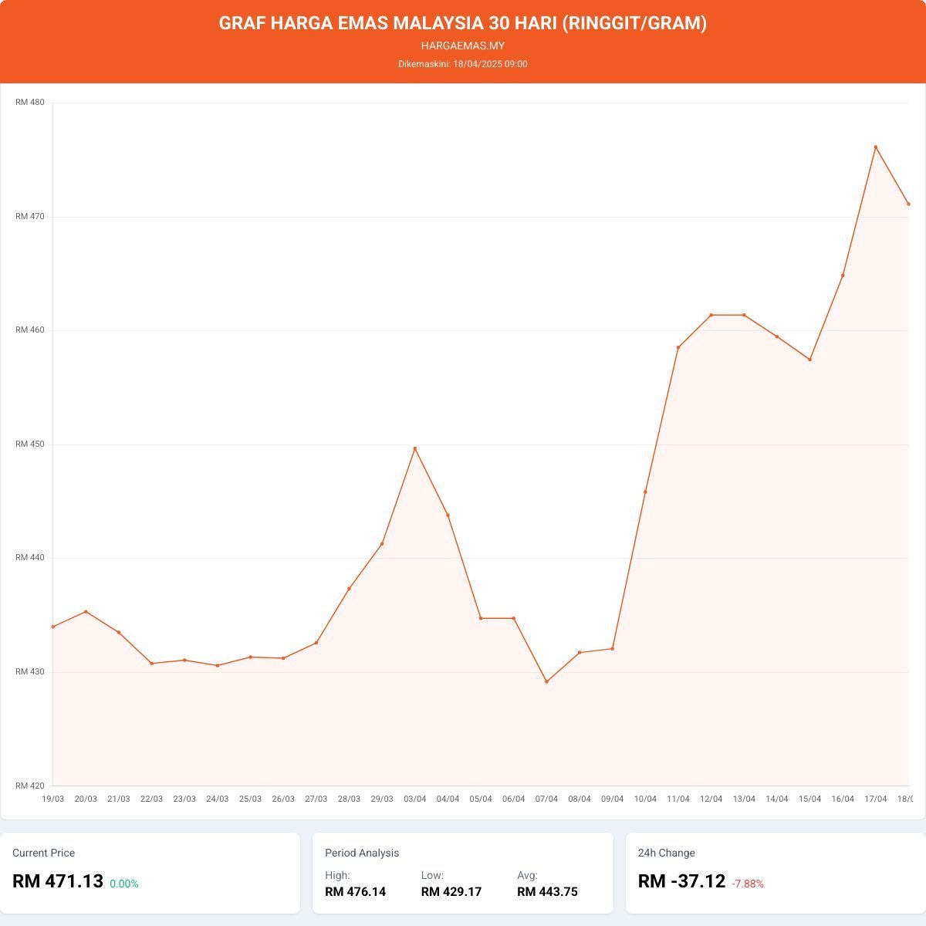The width and height of the screenshot is (926, 926).
Task: Click the 15/04 data point on the line
Action: click(x=809, y=360)
